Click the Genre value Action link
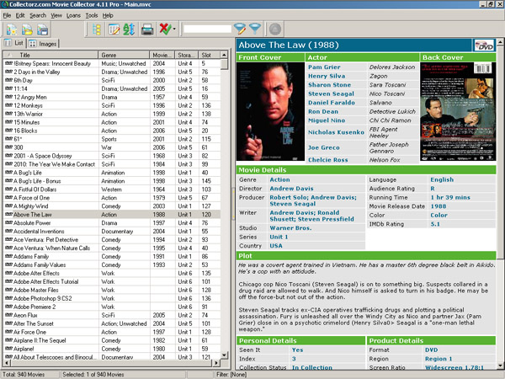The width and height of the screenshot is (505, 379). [x=279, y=179]
